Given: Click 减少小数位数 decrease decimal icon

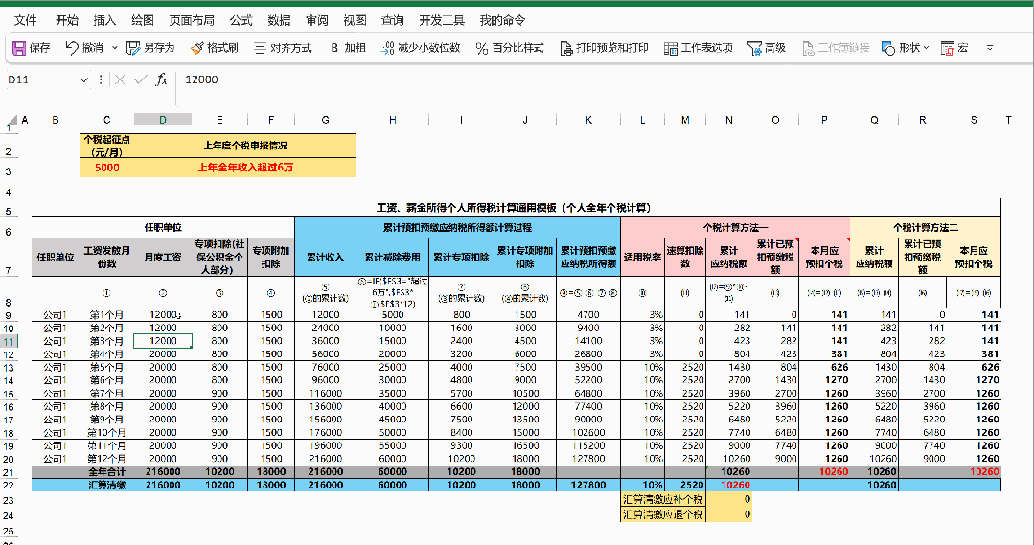Looking at the screenshot, I should [387, 48].
